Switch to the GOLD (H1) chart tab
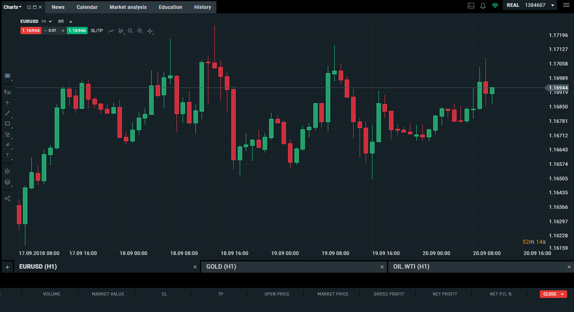This screenshot has height=312, width=574. [x=221, y=267]
